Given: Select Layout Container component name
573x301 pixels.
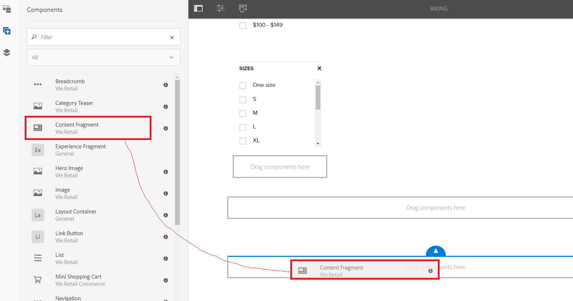Looking at the screenshot, I should 76,212.
